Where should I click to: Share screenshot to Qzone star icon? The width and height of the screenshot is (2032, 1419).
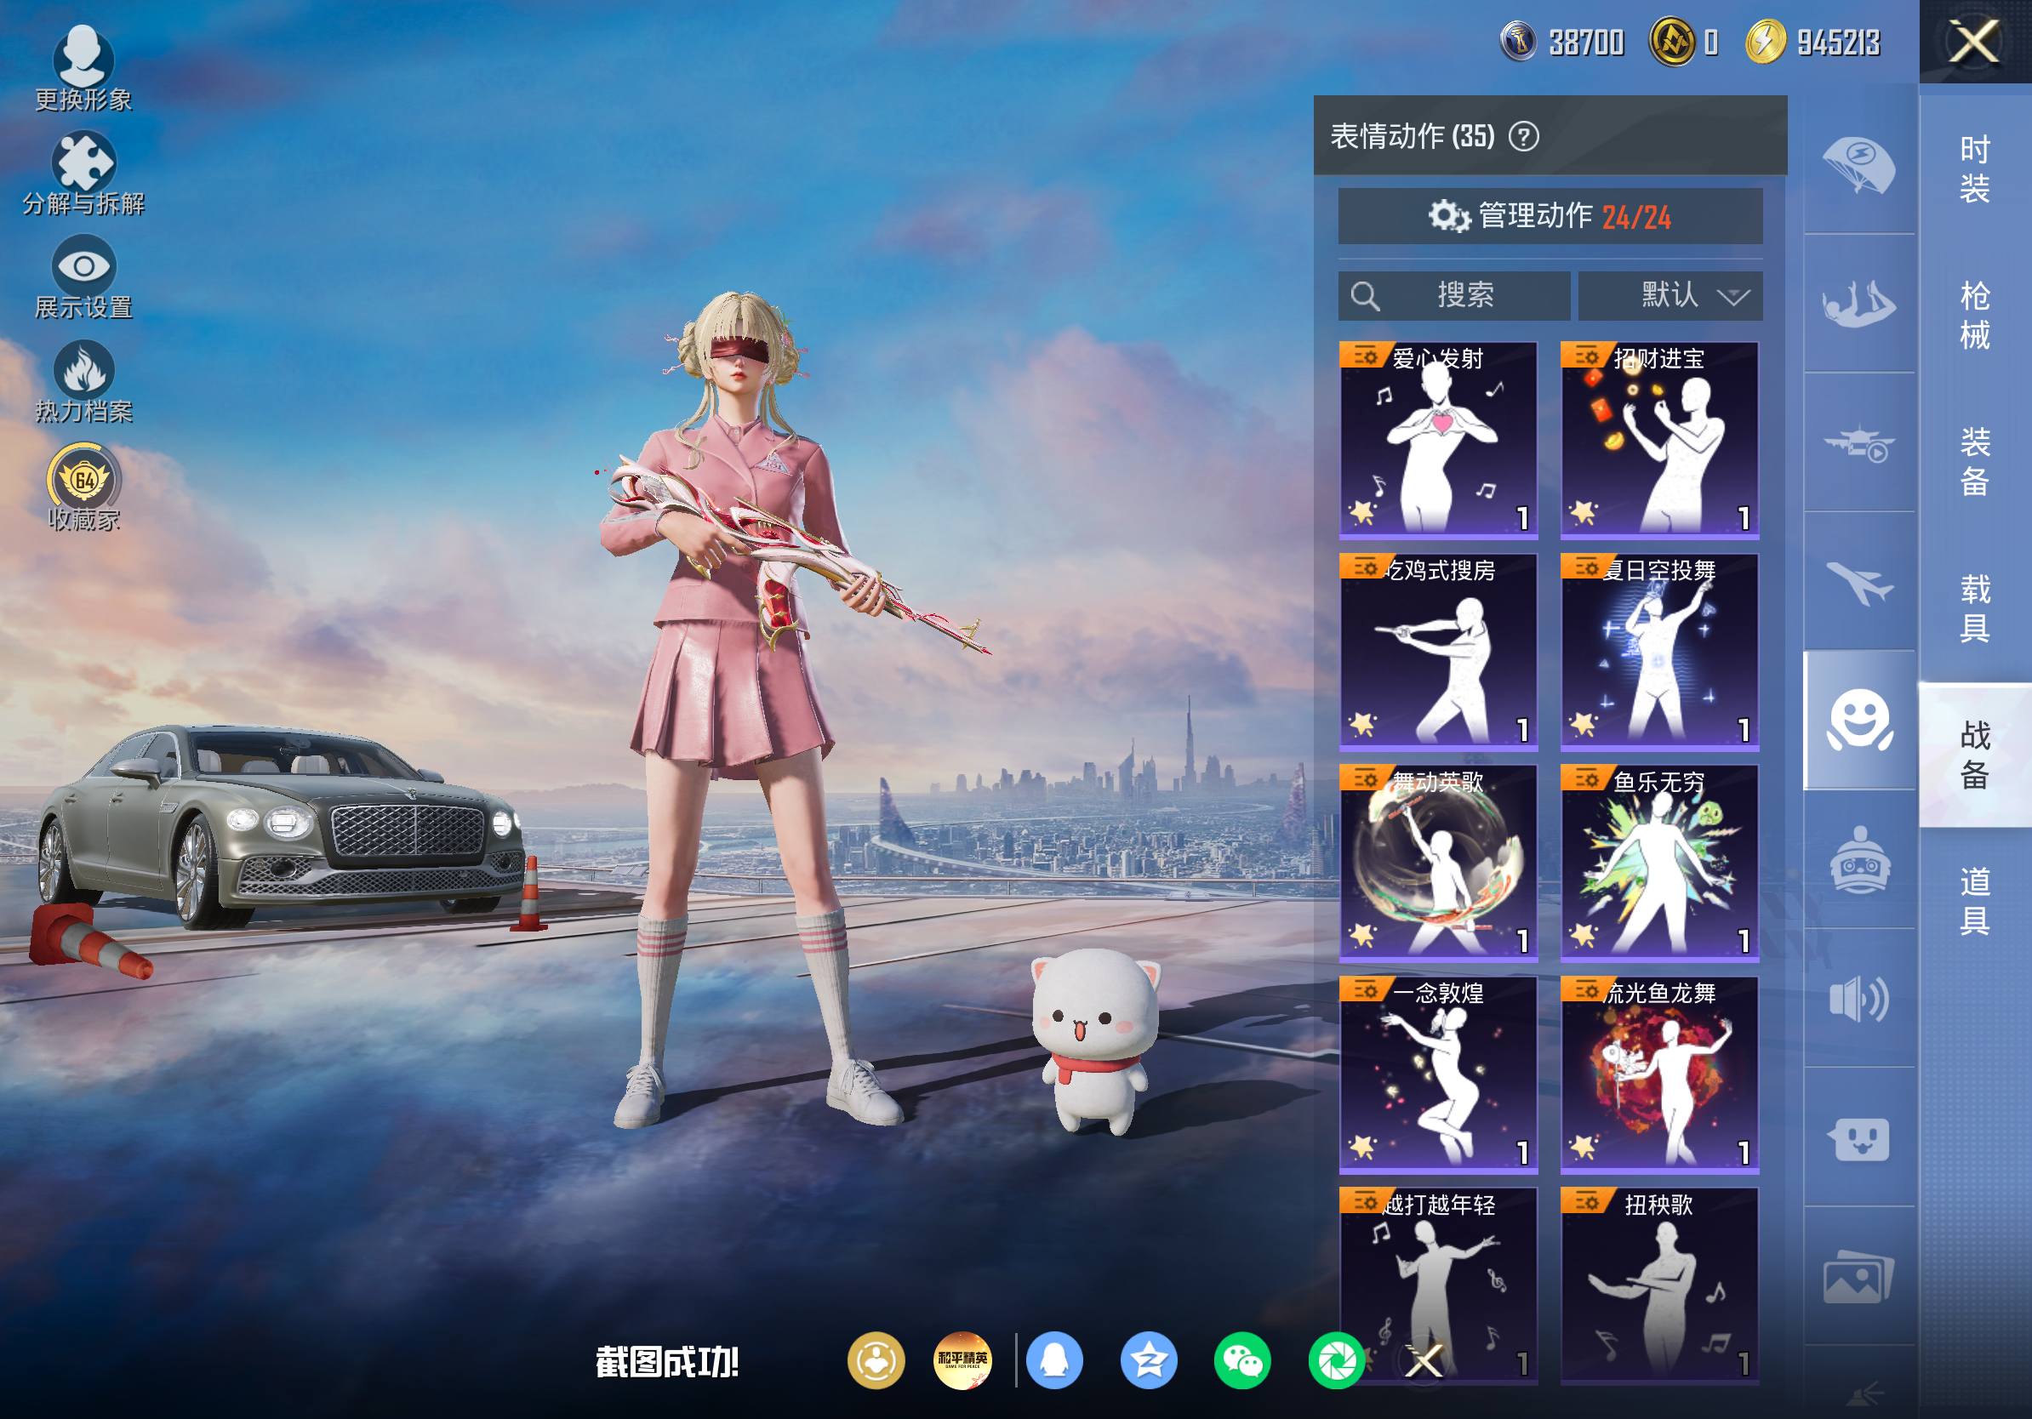pyautogui.click(x=1149, y=1360)
